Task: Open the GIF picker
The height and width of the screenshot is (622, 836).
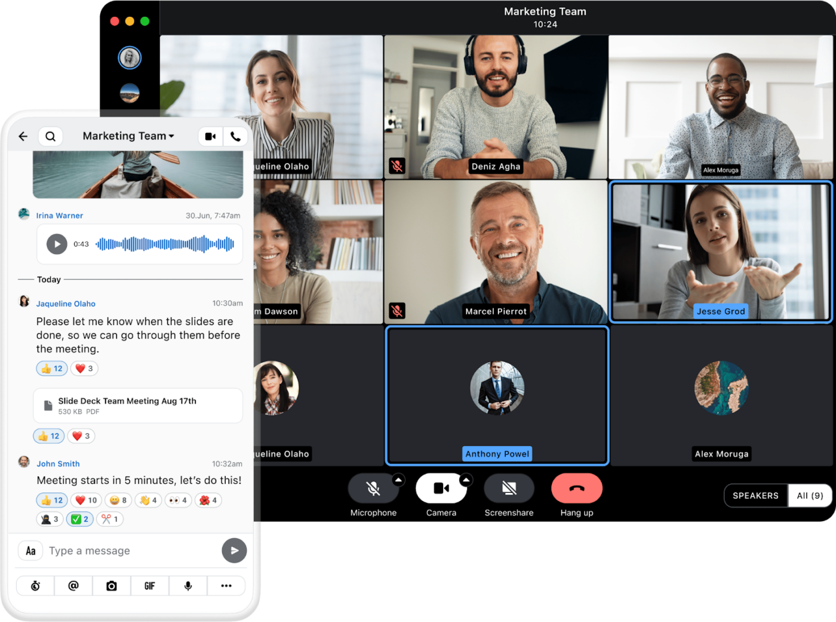Action: coord(150,586)
